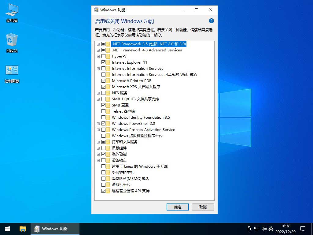
Task: Open the volume icon in system tray
Action: pos(263,229)
